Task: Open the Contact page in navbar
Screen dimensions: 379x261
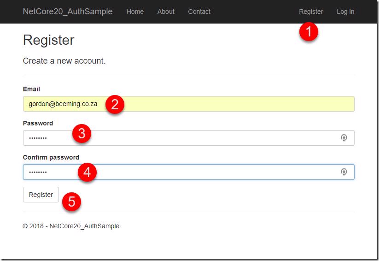Action: click(199, 12)
